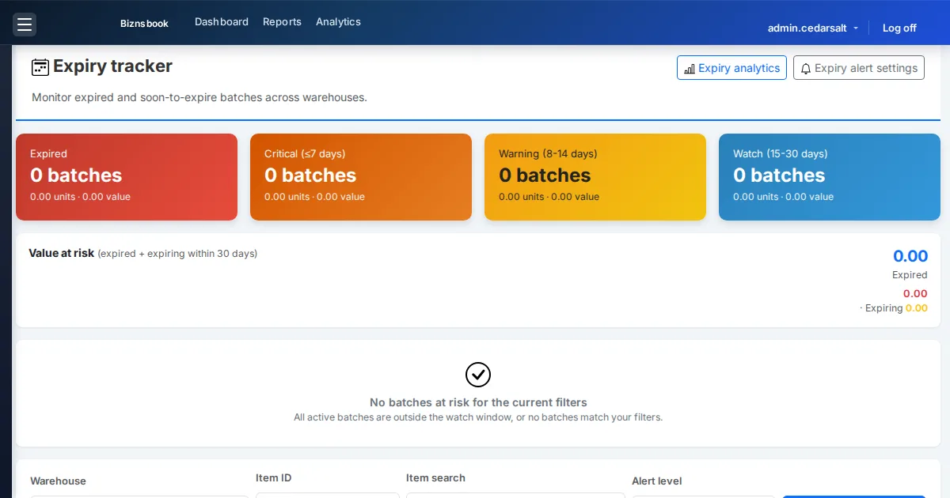The image size is (950, 498).
Task: Open the Dashboard menu item
Action: 222,22
